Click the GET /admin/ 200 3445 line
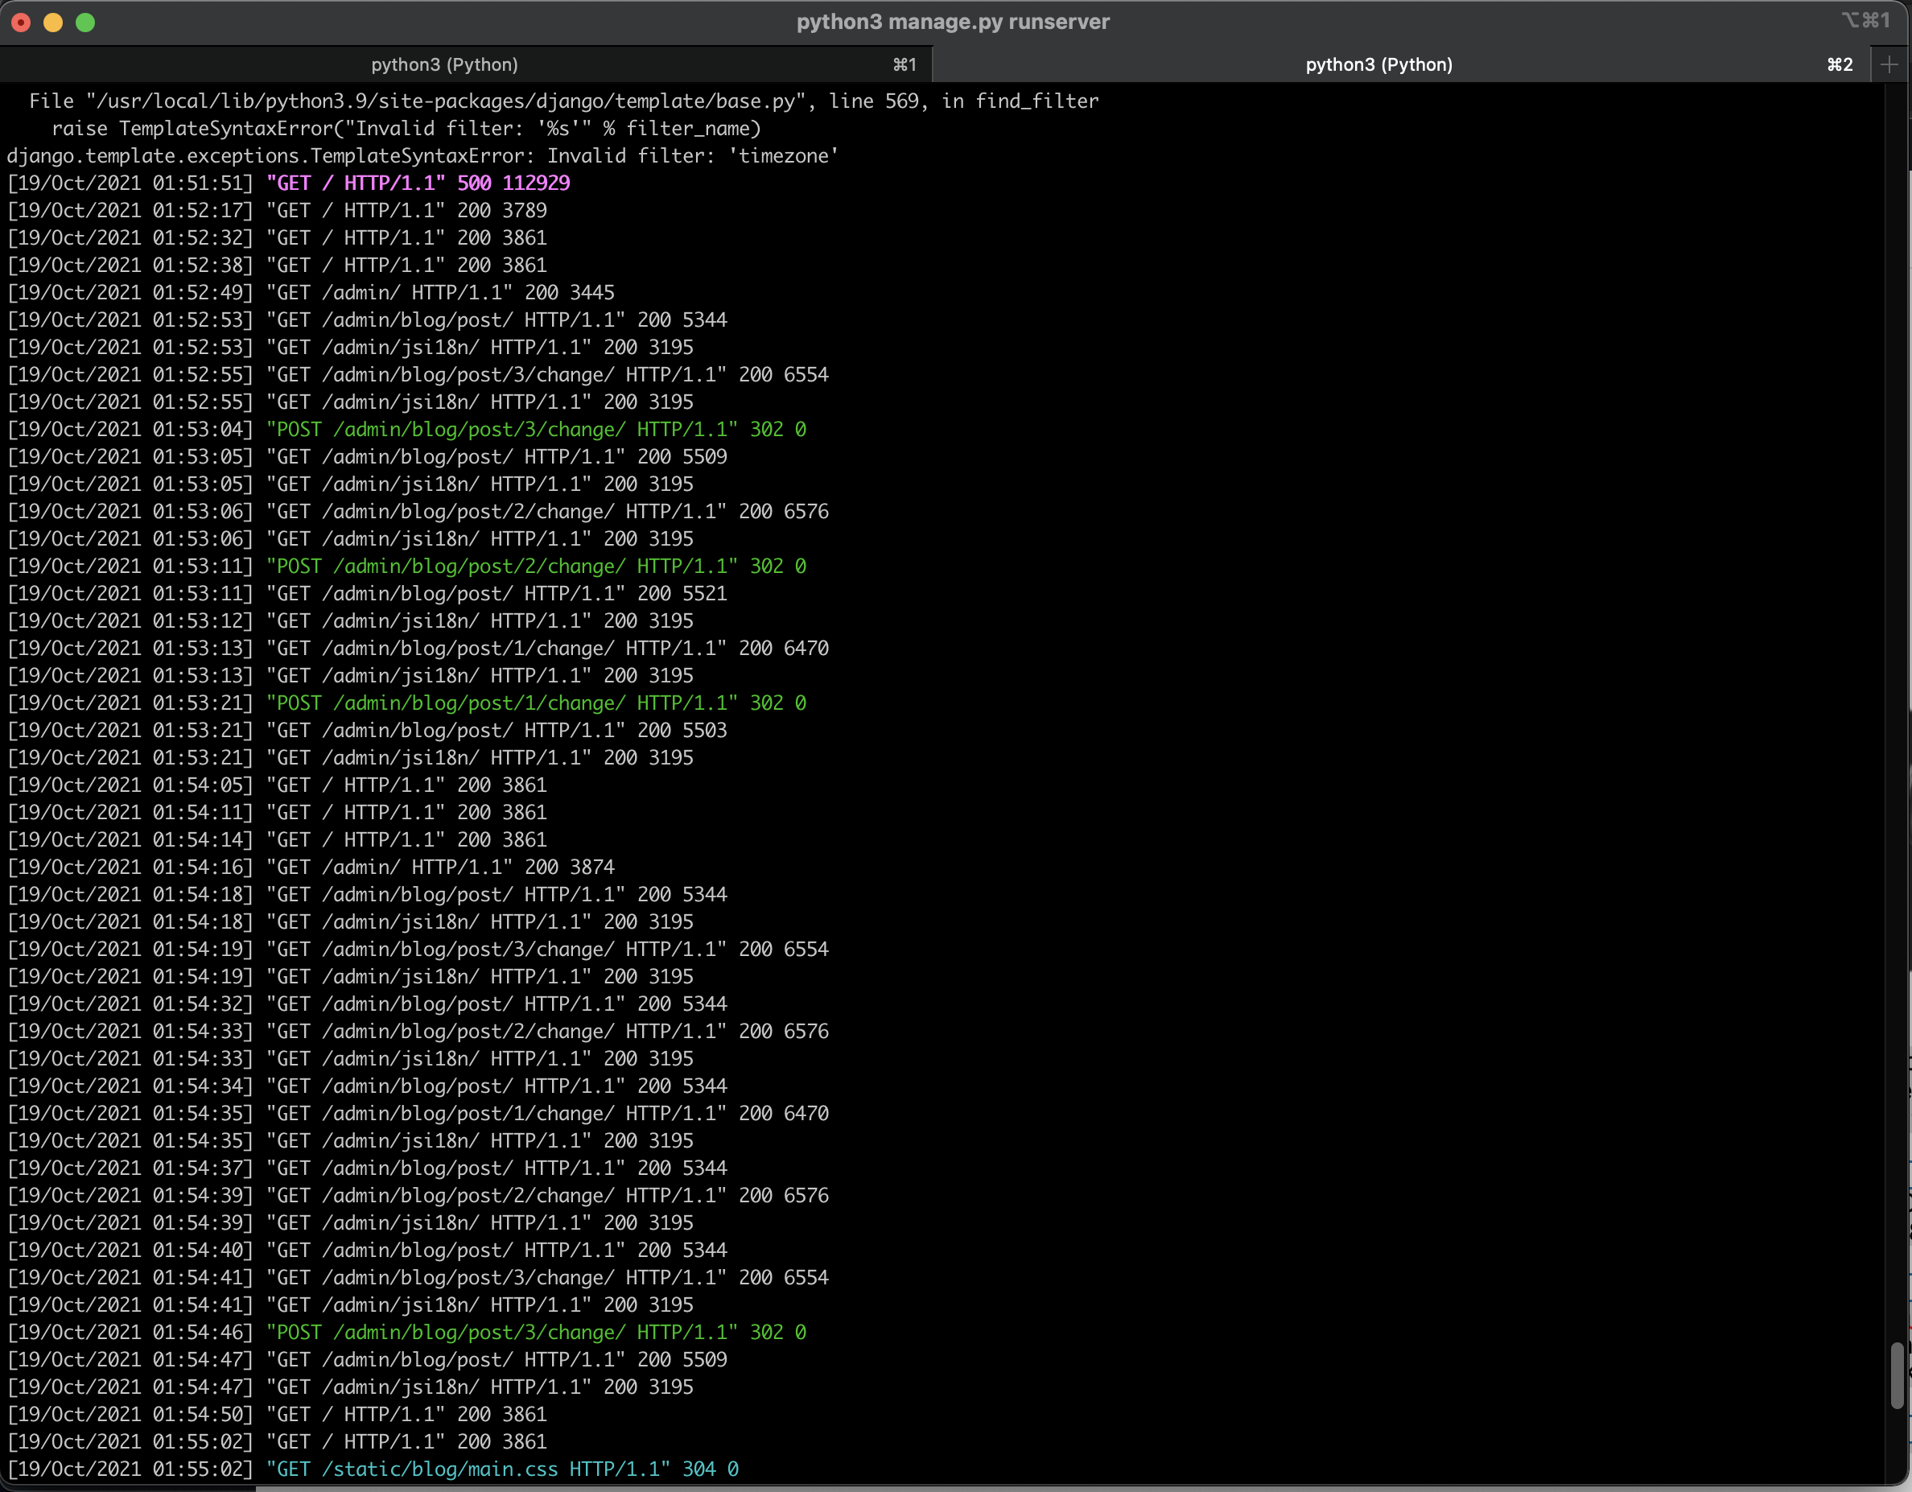The height and width of the screenshot is (1492, 1912). [311, 292]
